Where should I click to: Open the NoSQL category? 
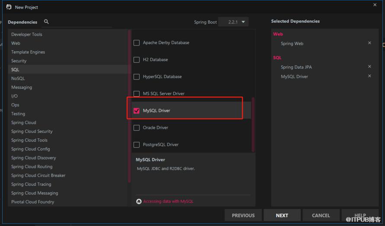tap(68, 79)
